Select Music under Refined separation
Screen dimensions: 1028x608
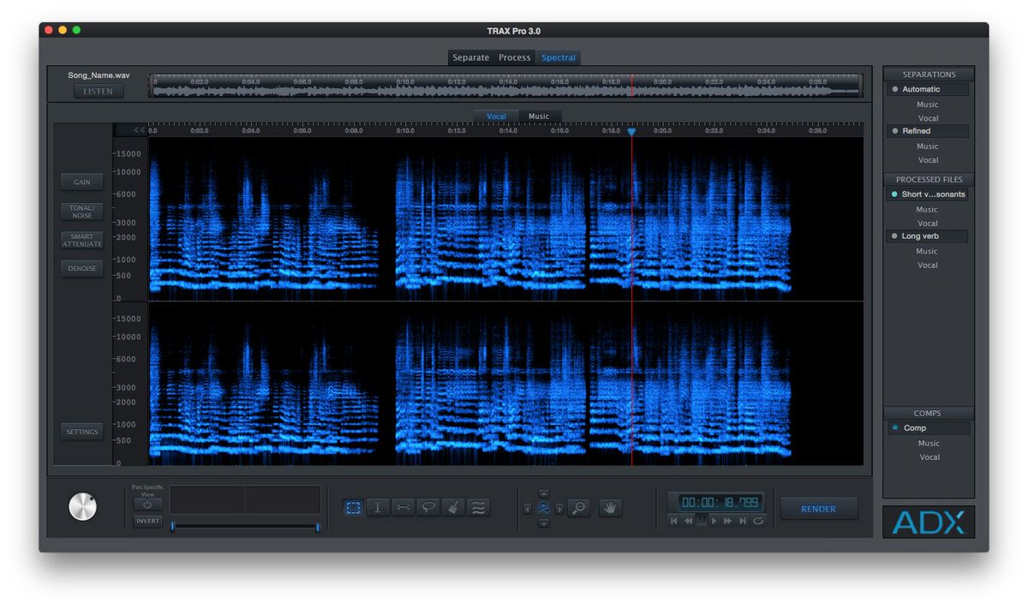(928, 146)
